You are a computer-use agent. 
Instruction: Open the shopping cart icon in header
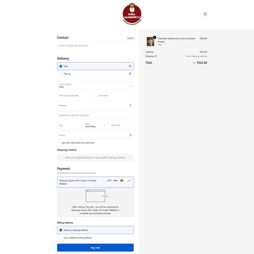[x=205, y=14]
